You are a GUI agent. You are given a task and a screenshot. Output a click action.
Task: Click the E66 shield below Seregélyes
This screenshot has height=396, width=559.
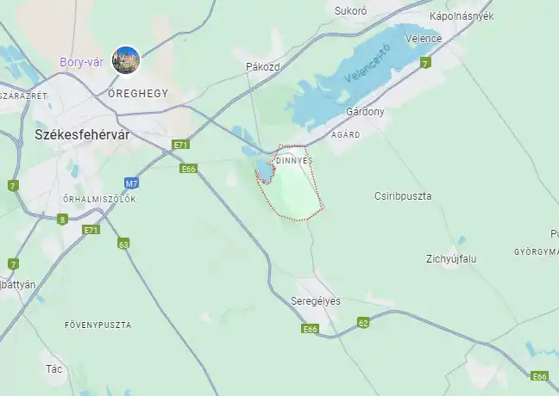310,329
